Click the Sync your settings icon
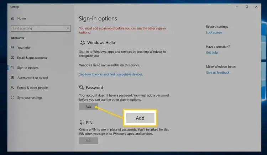267x155 pixels. [12, 97]
